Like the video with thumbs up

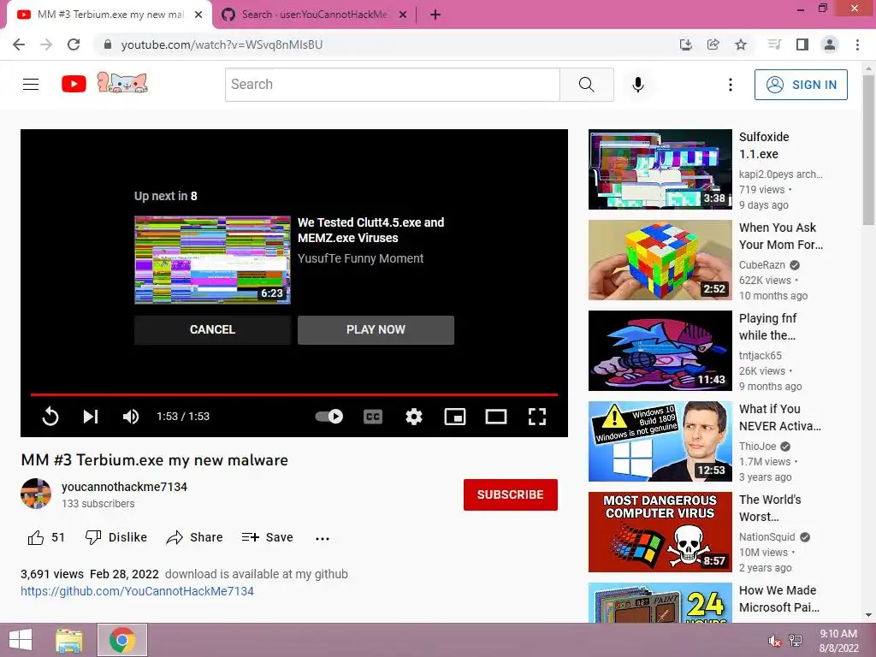pyautogui.click(x=36, y=537)
